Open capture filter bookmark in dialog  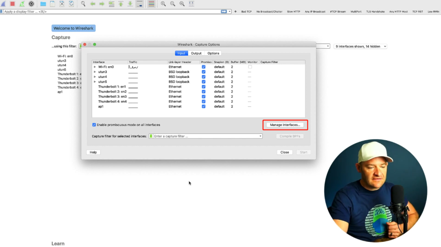[151, 136]
